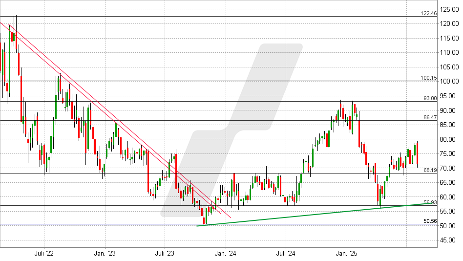Image resolution: width=463 pixels, height=261 pixels.
Task: Select the 115.00 price axis value
Action: pos(449,39)
